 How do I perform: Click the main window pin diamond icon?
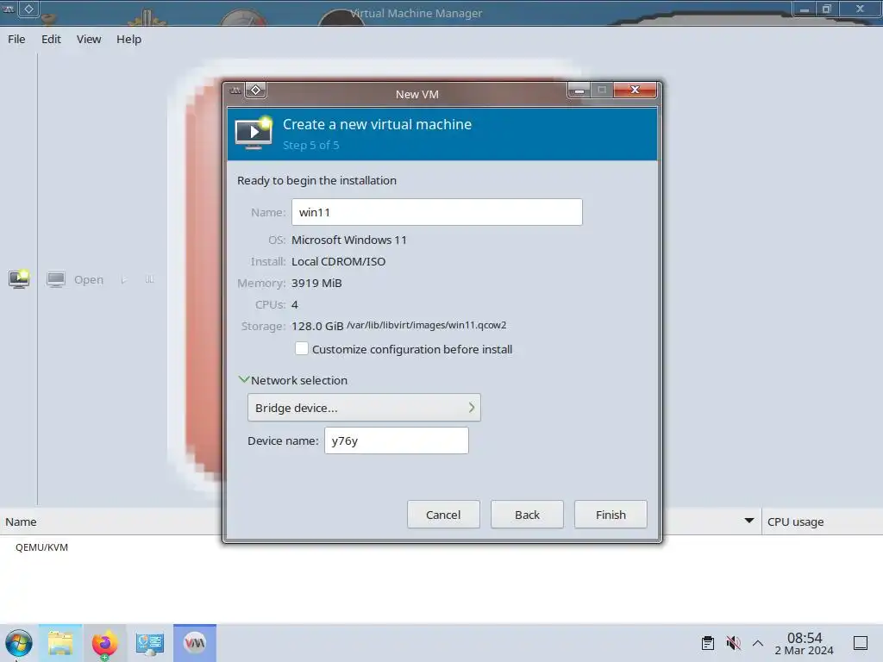click(28, 9)
